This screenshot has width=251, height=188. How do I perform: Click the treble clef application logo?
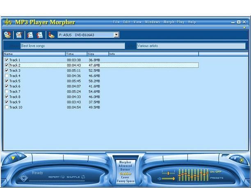[x=8, y=22]
